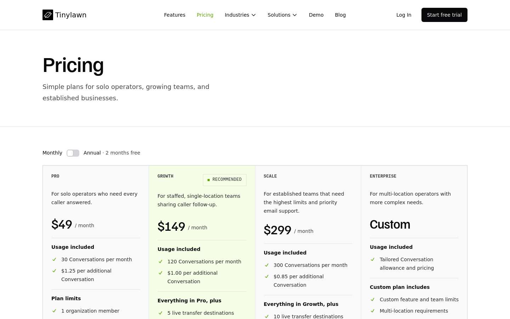Click checkmark beside $1.25 per additional Conversation
Viewport: 510px width, 319px height.
pyautogui.click(x=54, y=271)
